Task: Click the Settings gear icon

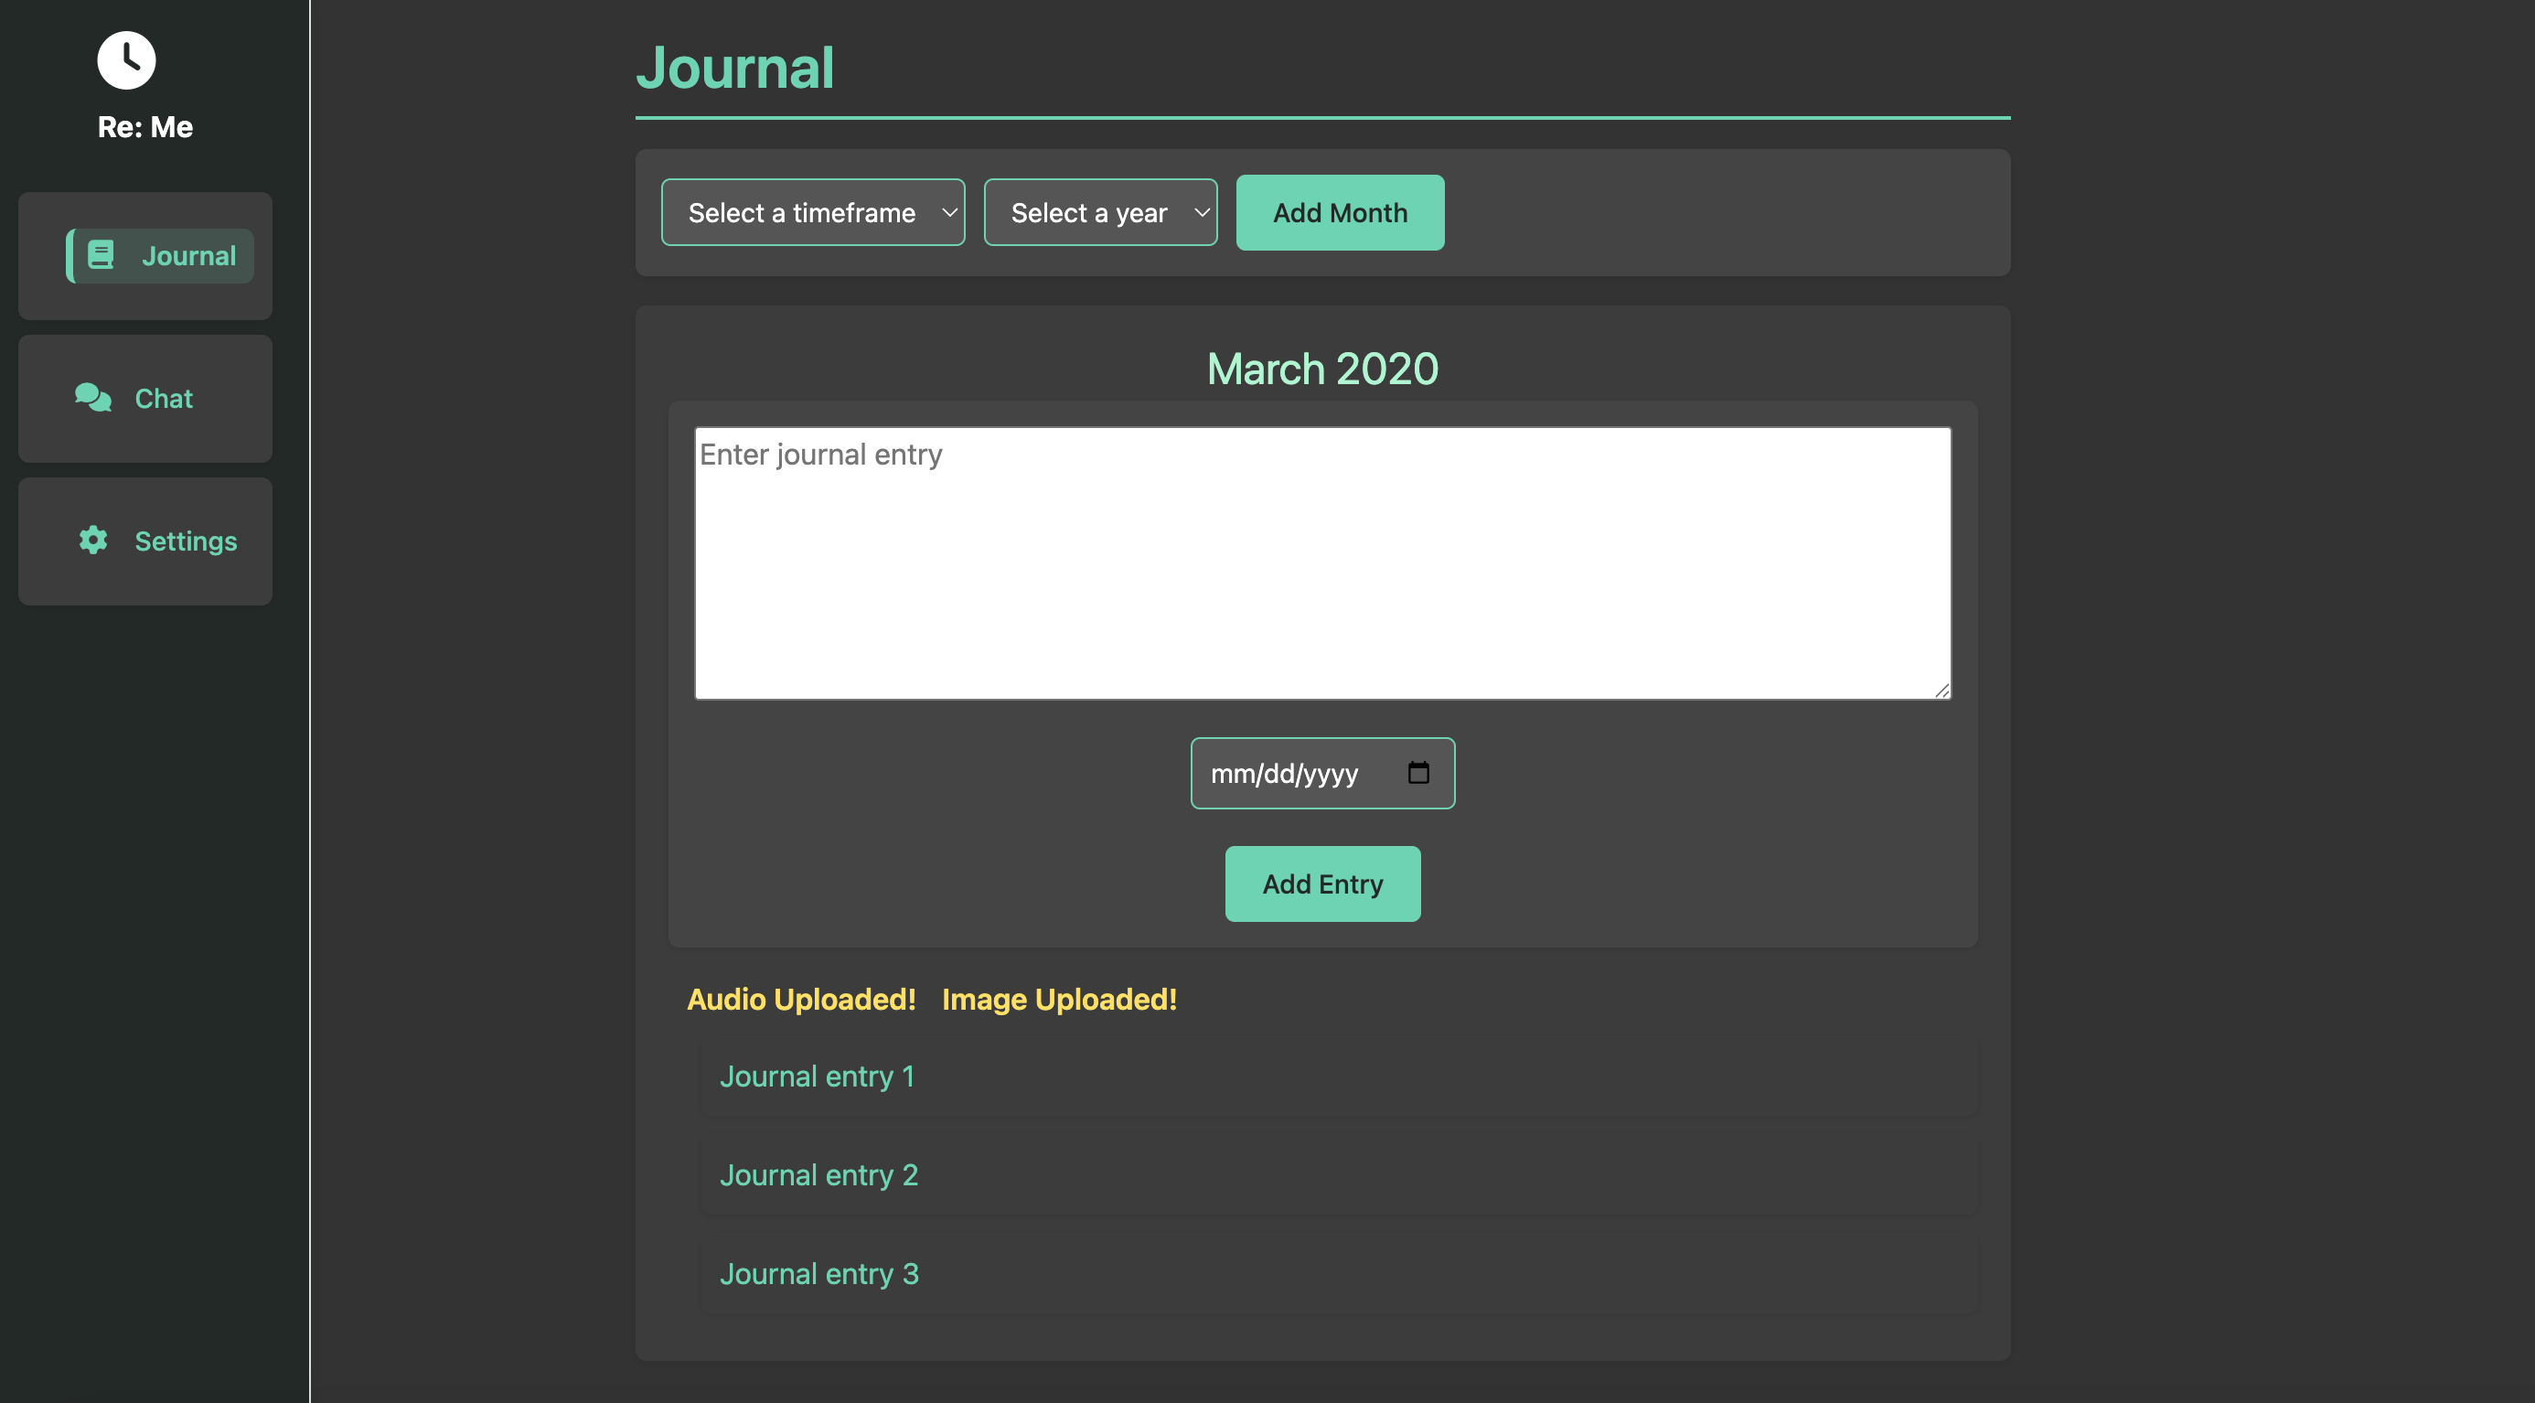Action: tap(92, 541)
